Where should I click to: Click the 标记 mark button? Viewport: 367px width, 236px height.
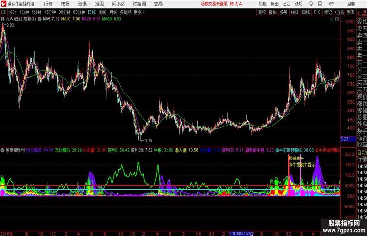coord(328,12)
